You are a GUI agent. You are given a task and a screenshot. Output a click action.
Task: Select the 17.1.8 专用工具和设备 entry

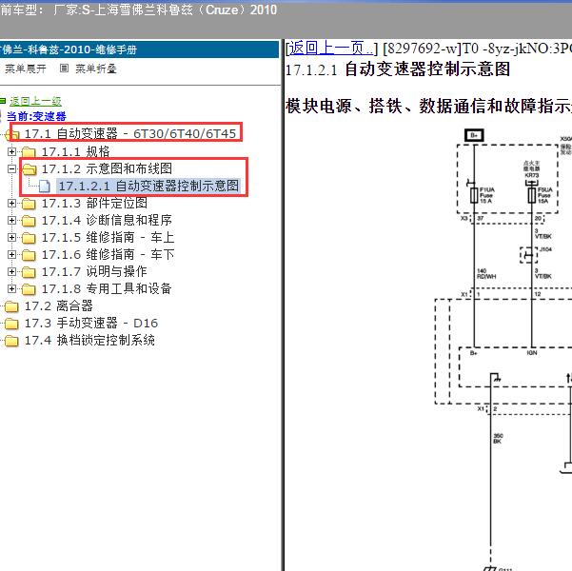click(x=107, y=288)
